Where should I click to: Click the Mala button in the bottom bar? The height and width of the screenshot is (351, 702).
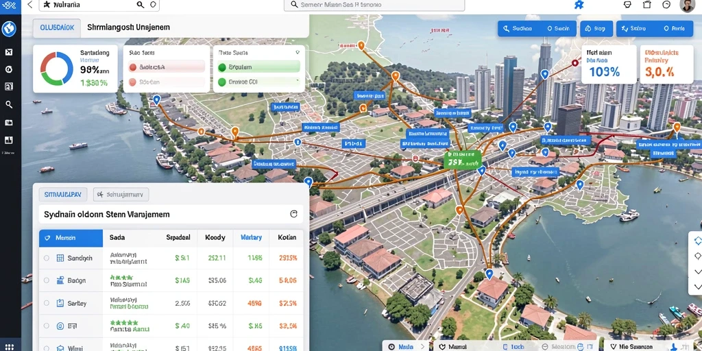point(401,346)
